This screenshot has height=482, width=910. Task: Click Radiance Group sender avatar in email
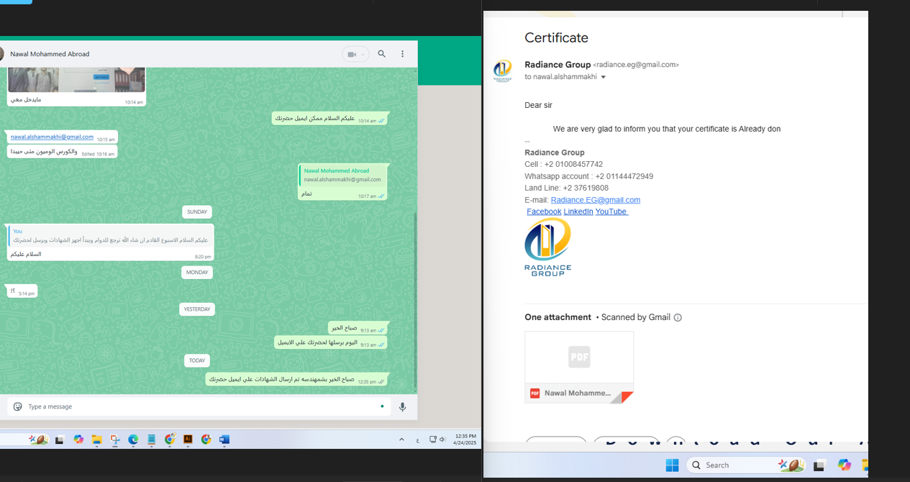click(x=502, y=71)
